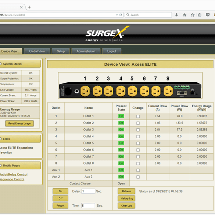
Task: Check the Change box for Outlet 3
Action: (x=138, y=130)
